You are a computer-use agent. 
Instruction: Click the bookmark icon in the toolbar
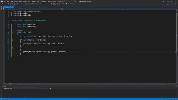67,4
